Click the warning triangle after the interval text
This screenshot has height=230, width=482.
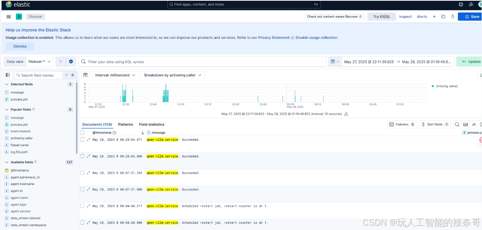pyautogui.click(x=346, y=114)
